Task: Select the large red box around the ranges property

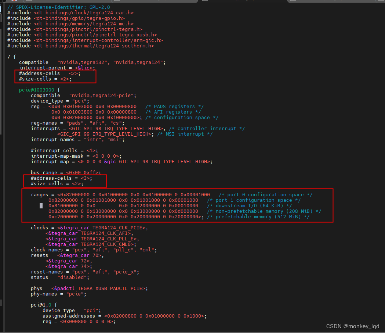Action: (x=178, y=205)
